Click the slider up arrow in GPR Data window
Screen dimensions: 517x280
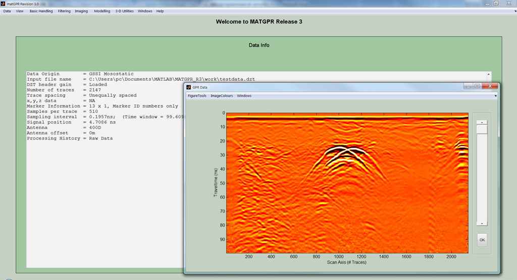[x=482, y=122]
